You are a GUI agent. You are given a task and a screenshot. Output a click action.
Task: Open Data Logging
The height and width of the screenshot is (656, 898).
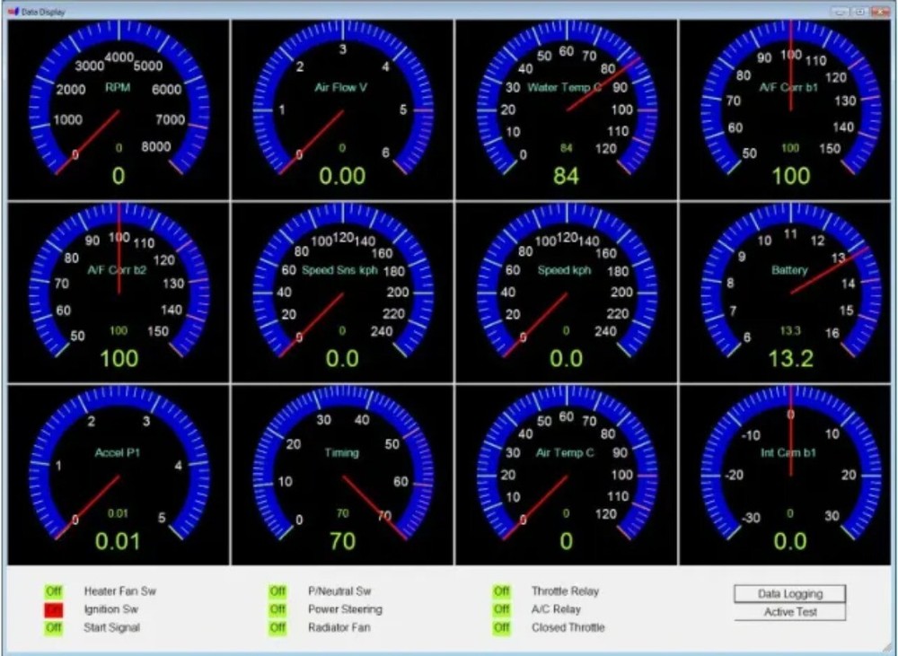tap(789, 593)
